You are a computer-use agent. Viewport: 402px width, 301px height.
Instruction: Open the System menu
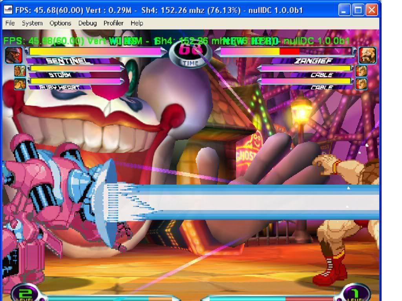(x=32, y=23)
